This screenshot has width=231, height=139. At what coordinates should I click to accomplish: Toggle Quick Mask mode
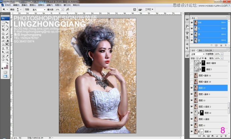tap(5, 72)
